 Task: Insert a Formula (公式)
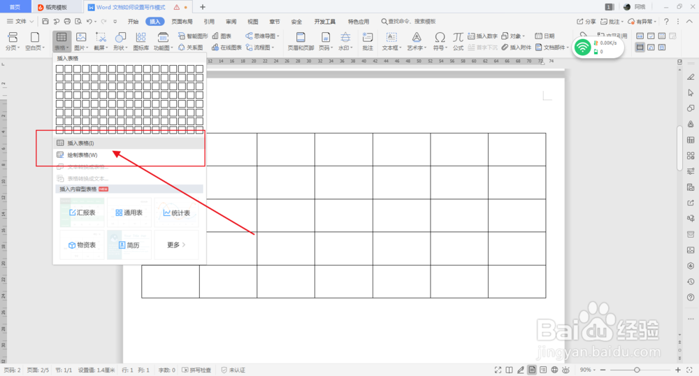pyautogui.click(x=459, y=41)
